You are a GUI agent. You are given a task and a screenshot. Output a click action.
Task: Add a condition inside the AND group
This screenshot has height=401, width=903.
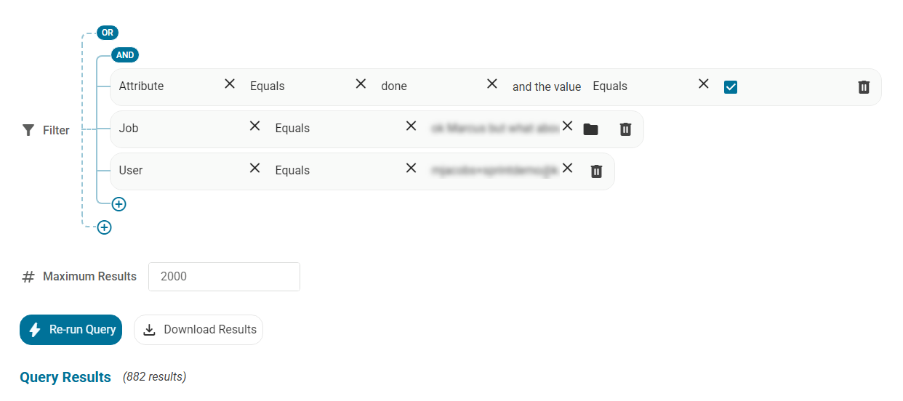(x=119, y=204)
